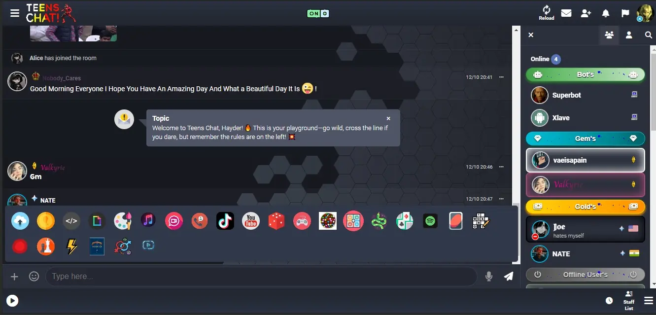Screen dimensions: 656x315
Task: Close the Topic welcome notice
Action: pyautogui.click(x=388, y=118)
